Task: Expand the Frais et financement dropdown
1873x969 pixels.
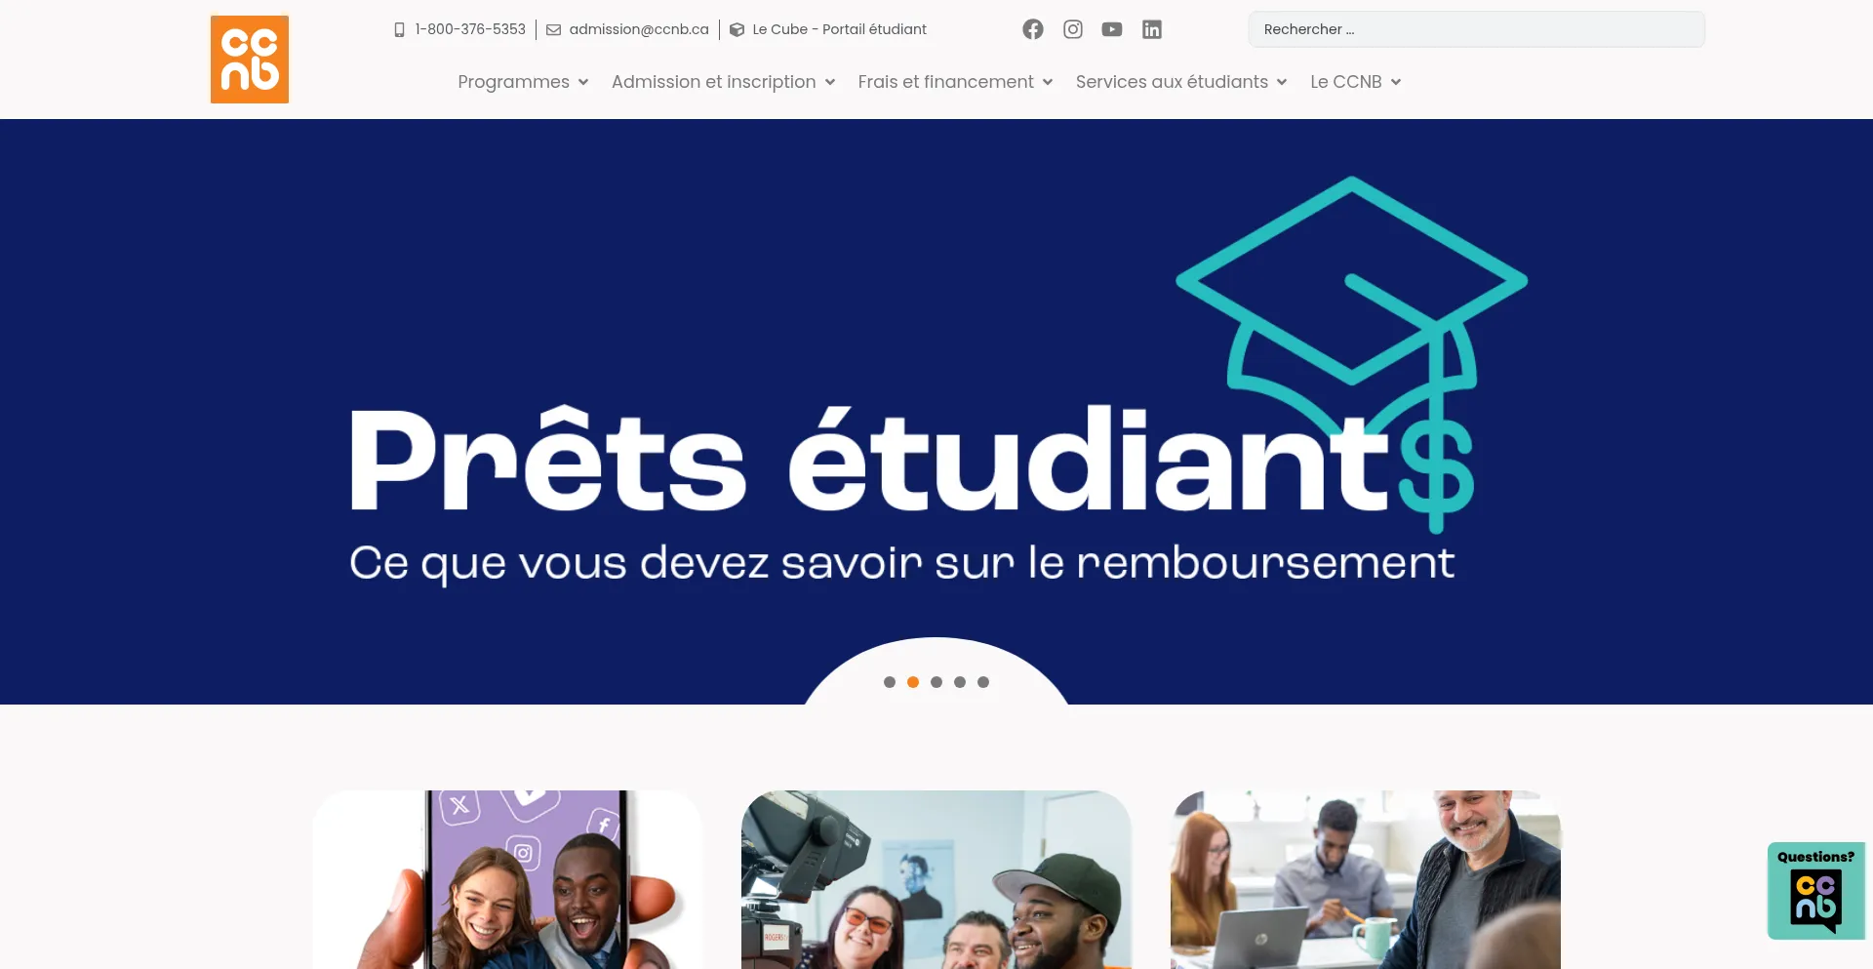Action: pyautogui.click(x=955, y=82)
